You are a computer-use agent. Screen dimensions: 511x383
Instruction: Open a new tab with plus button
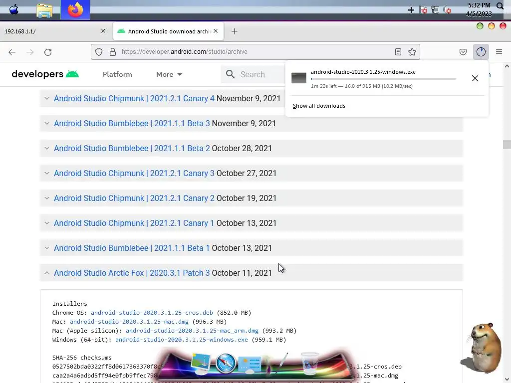click(x=235, y=31)
